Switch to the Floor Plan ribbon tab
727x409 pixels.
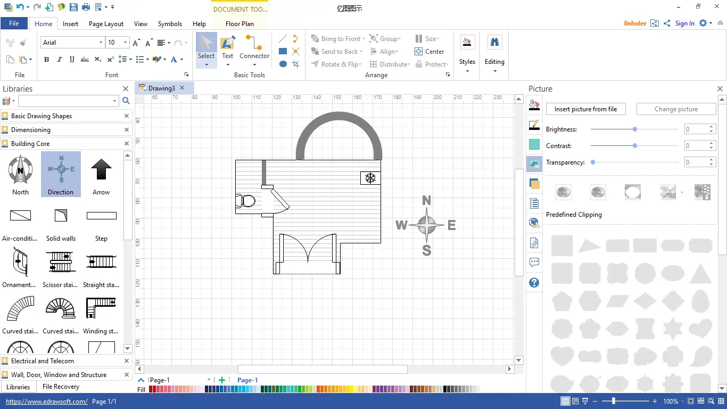click(x=239, y=23)
